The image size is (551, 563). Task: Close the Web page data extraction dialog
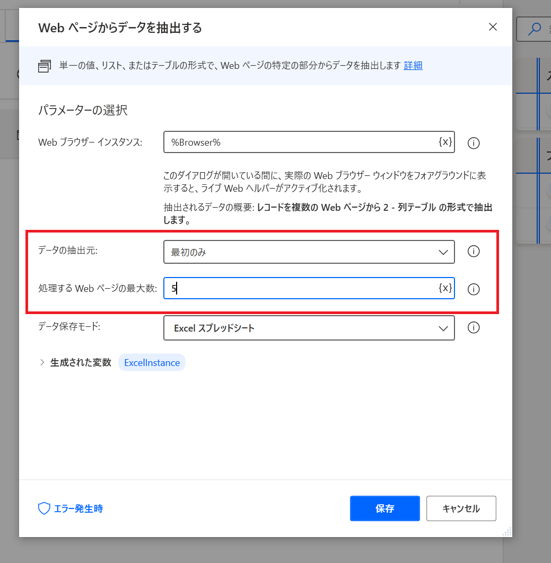493,27
